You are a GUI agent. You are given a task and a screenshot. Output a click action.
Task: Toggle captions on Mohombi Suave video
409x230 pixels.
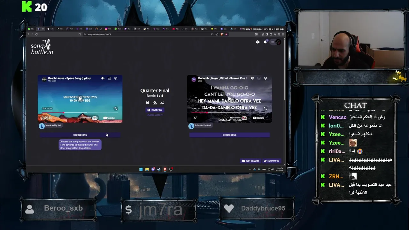259,78
